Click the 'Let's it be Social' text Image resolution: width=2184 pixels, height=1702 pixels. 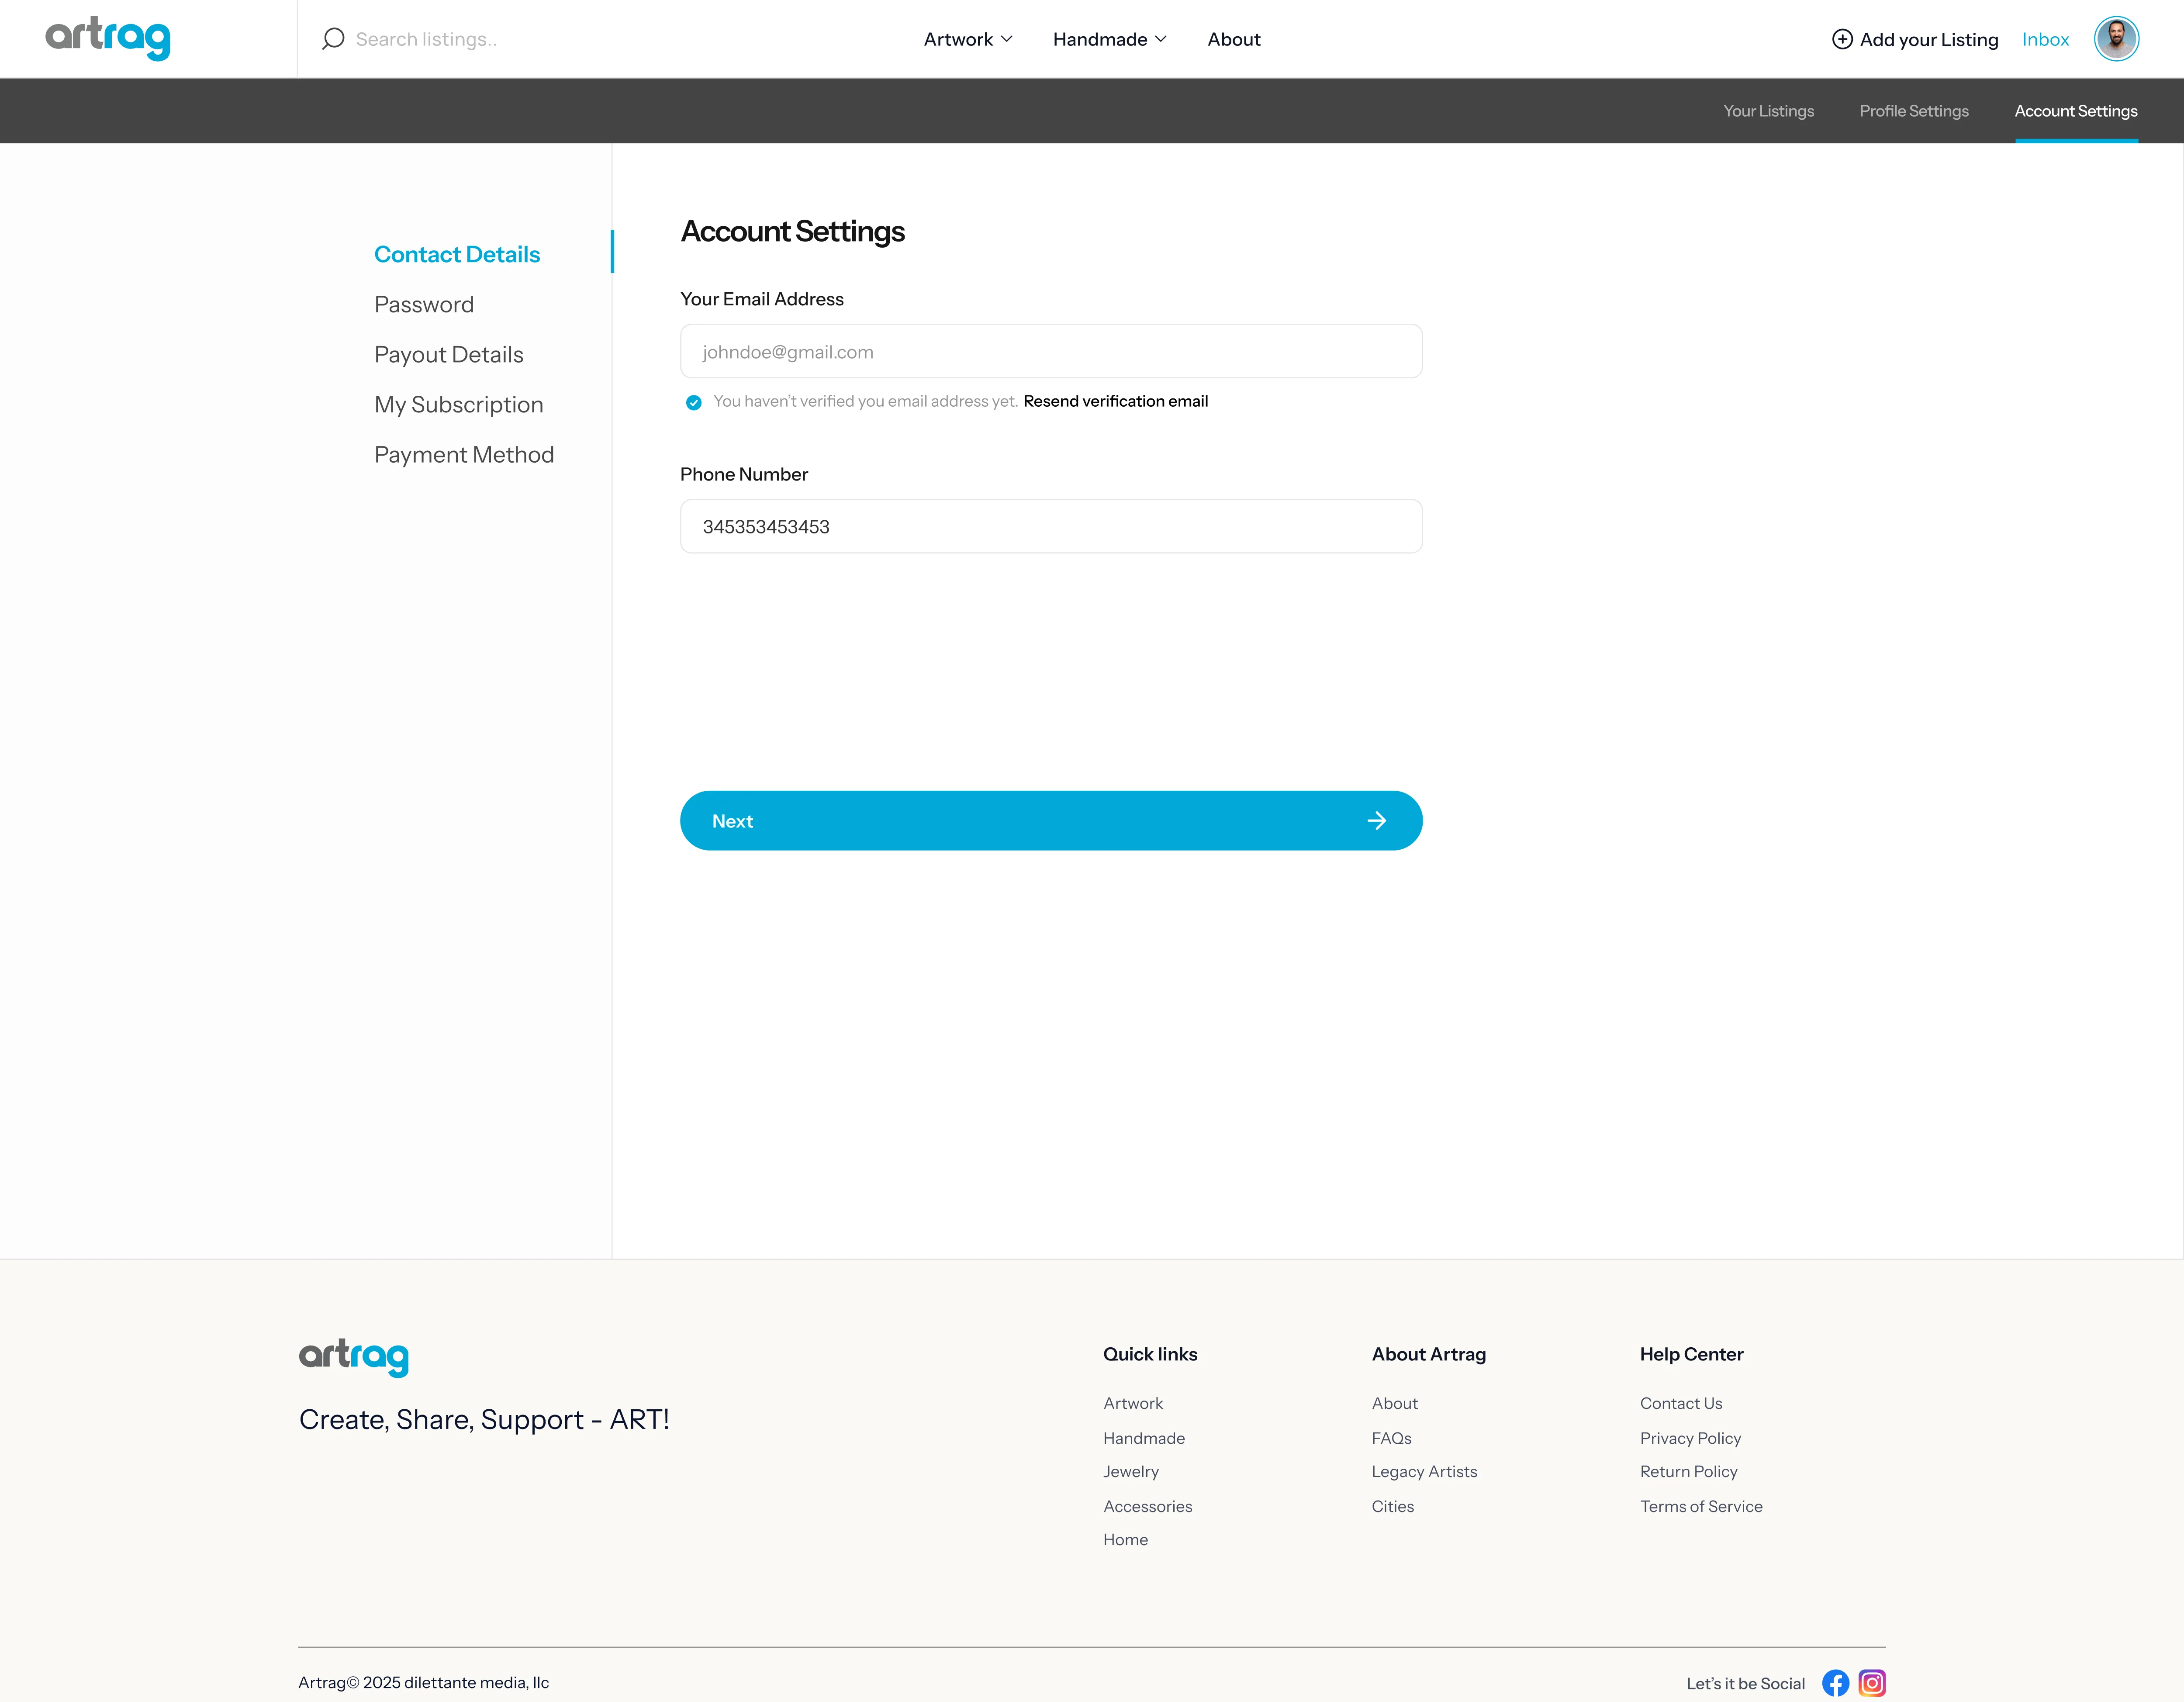[1745, 1683]
